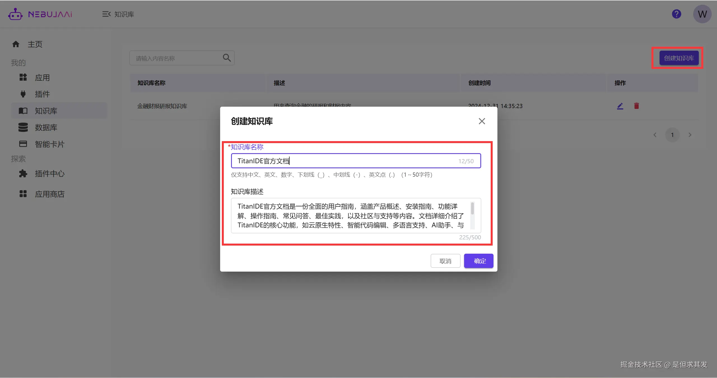Open the 数据库 database section
The height and width of the screenshot is (378, 717).
[46, 127]
